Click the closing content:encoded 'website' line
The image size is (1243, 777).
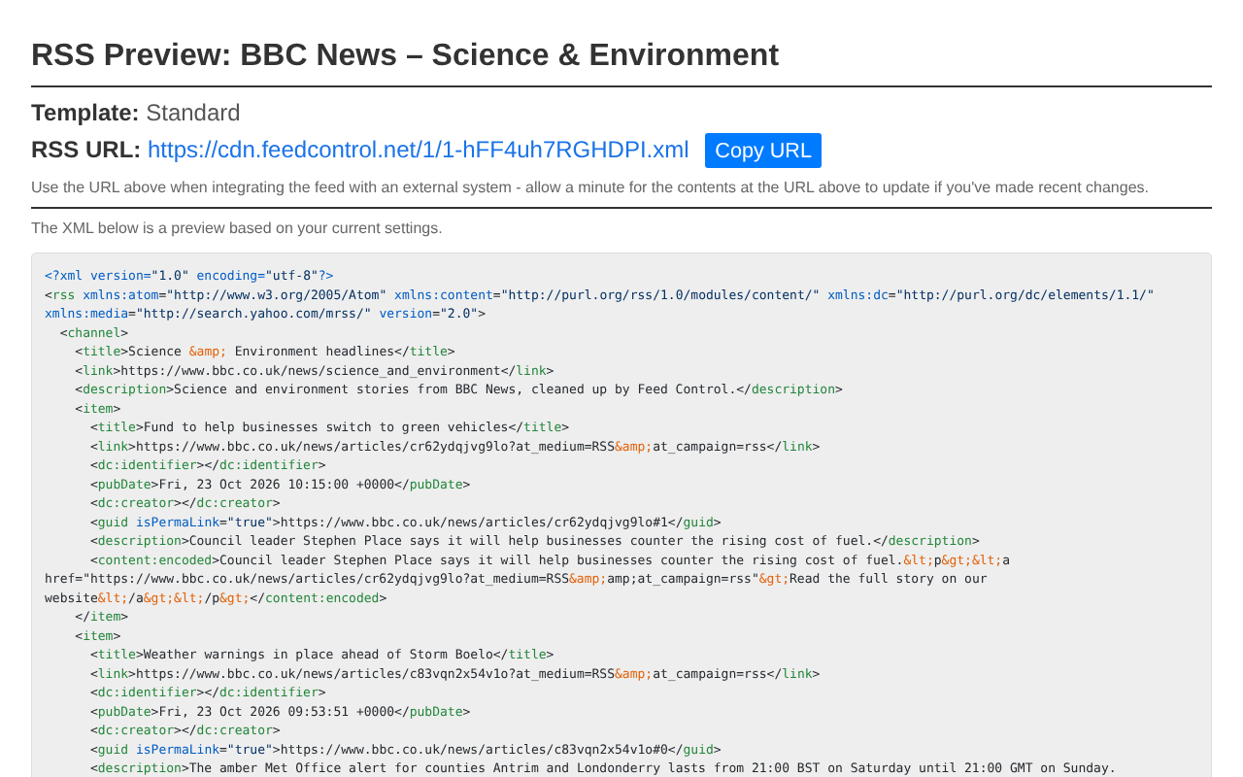[216, 598]
